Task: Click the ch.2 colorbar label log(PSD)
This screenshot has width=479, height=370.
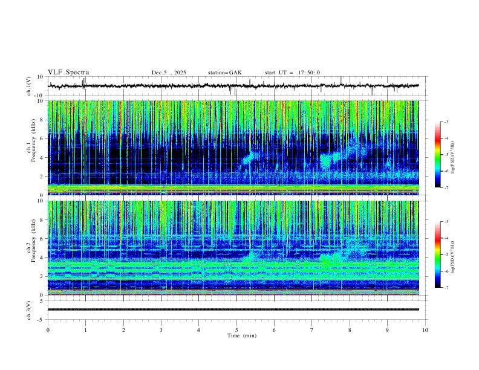Action: [452, 257]
